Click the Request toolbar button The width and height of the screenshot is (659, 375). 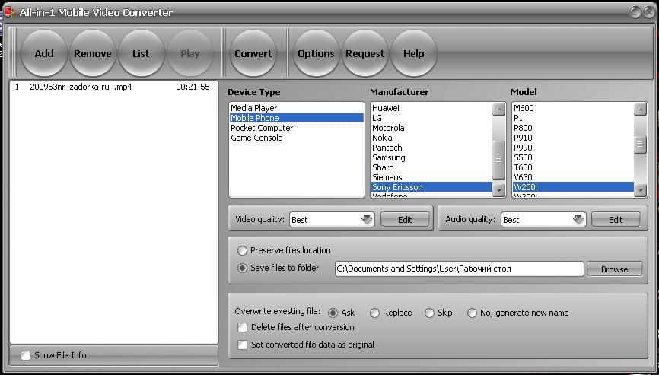[x=365, y=53]
